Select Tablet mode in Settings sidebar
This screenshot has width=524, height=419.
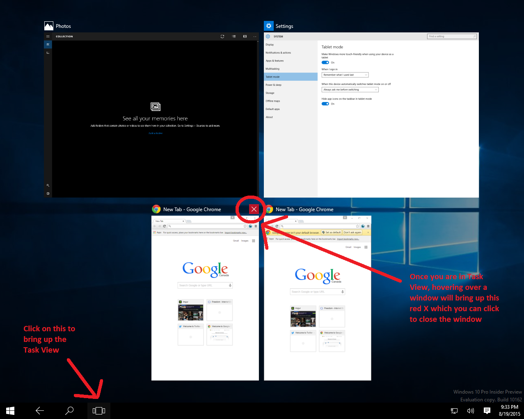pyautogui.click(x=291, y=77)
